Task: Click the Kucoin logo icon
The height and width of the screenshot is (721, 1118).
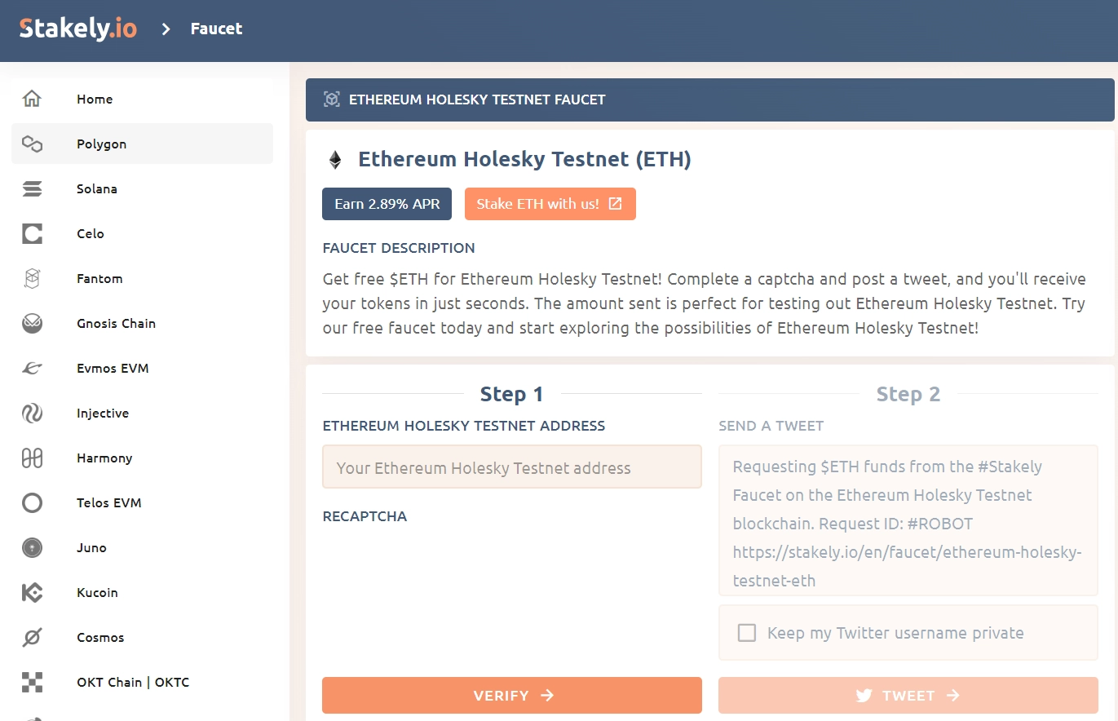Action: point(32,593)
